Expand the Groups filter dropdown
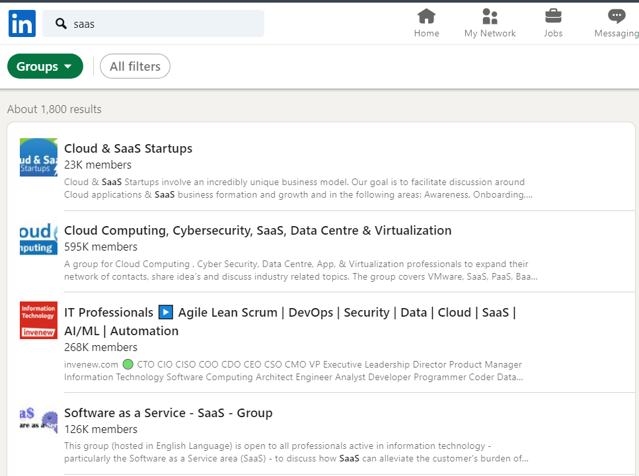 click(x=45, y=66)
